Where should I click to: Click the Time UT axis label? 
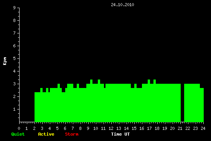(x=120, y=134)
